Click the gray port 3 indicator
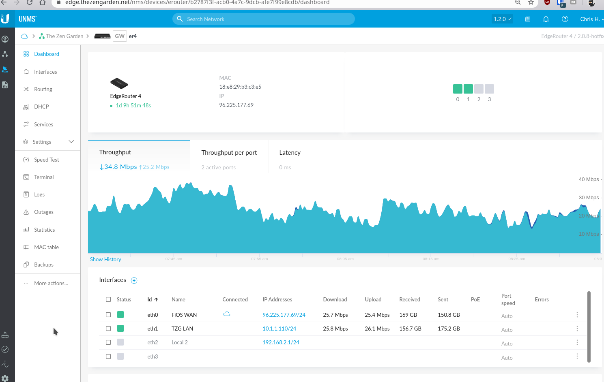Screen dimensions: 604x382 tap(489, 89)
